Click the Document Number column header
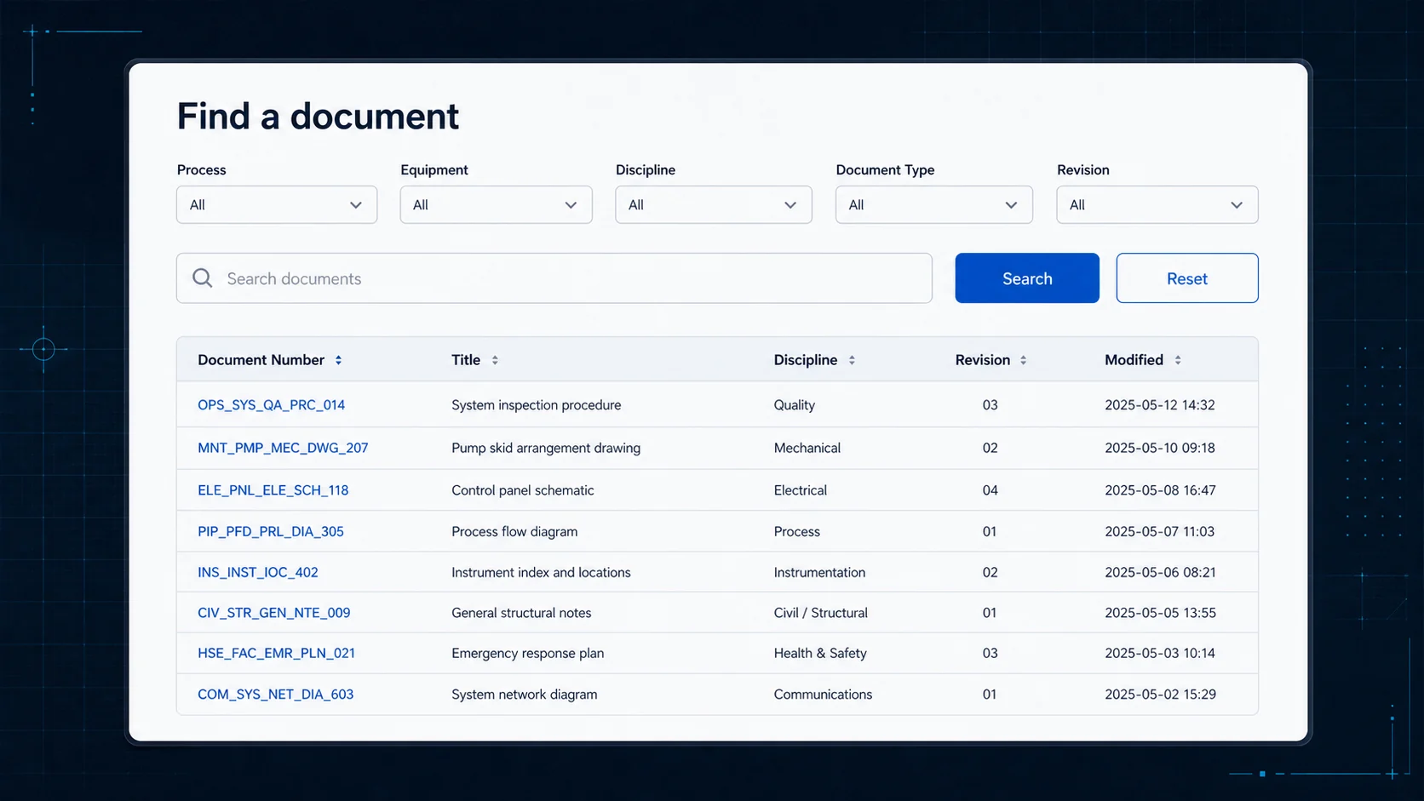 click(261, 360)
